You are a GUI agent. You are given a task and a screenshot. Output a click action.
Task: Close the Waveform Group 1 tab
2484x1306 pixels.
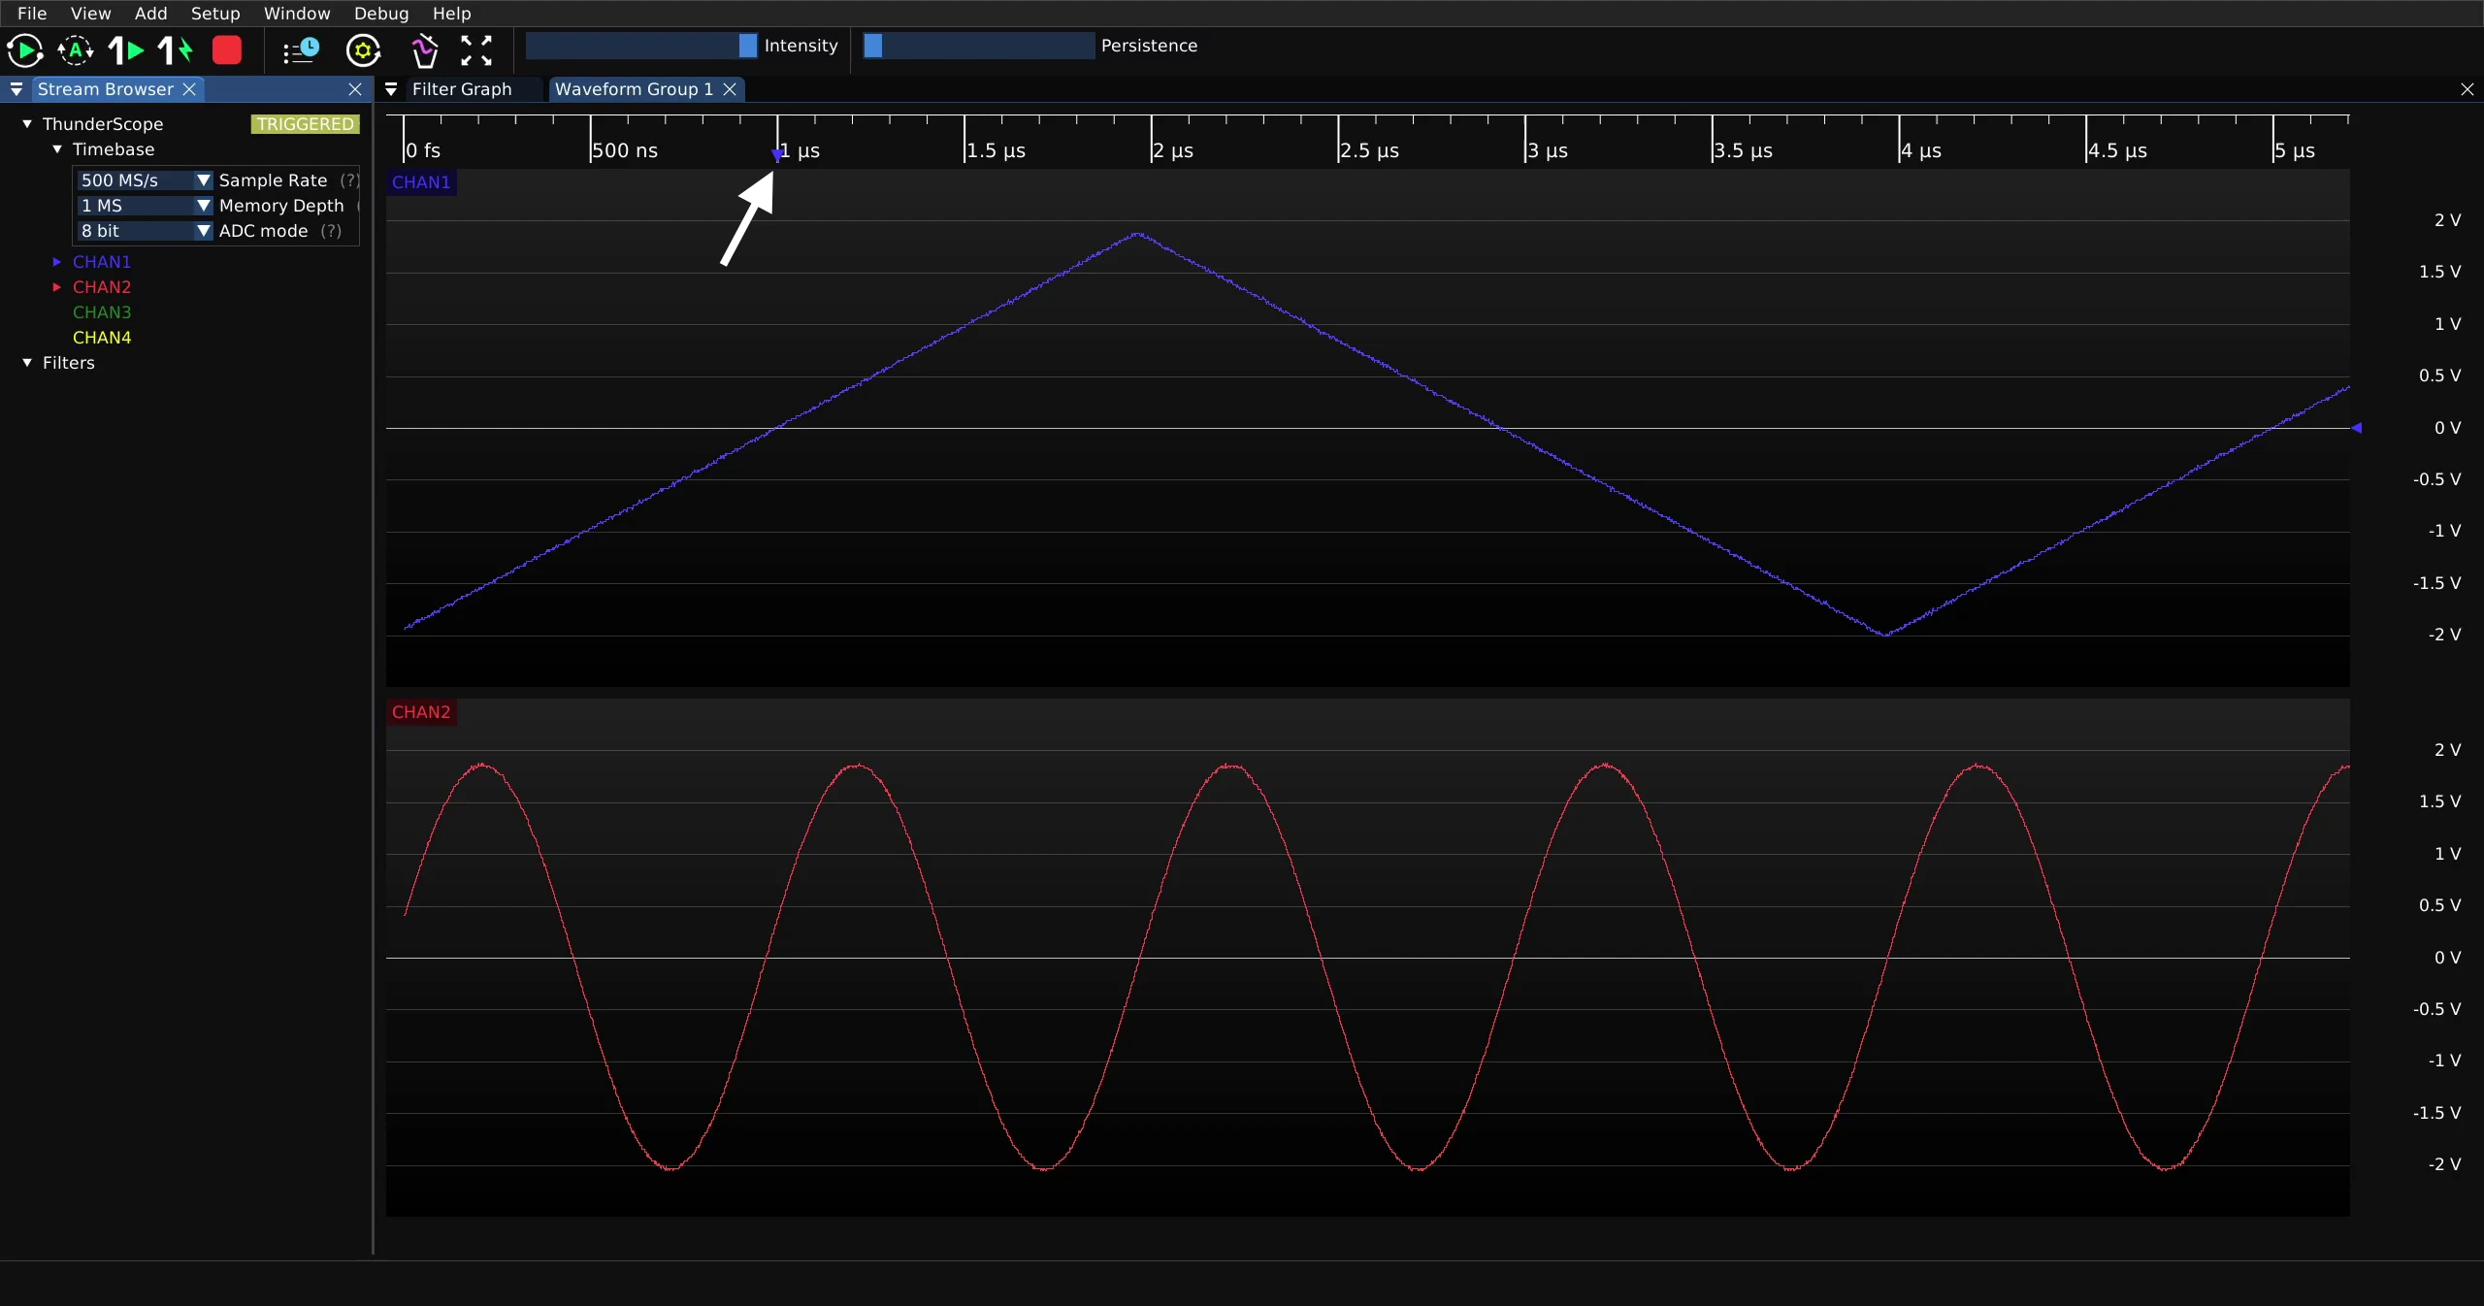click(x=730, y=89)
